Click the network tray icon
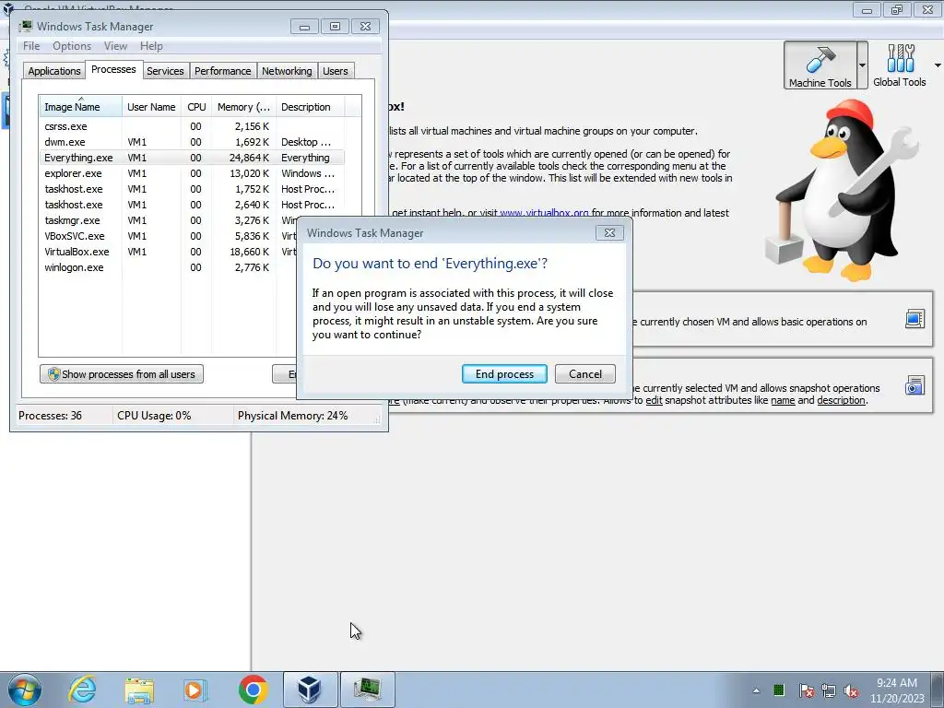Image resolution: width=944 pixels, height=708 pixels. tap(829, 690)
